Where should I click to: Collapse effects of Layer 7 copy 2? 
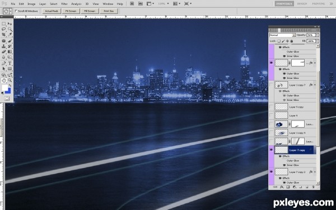pyautogui.click(x=315, y=172)
